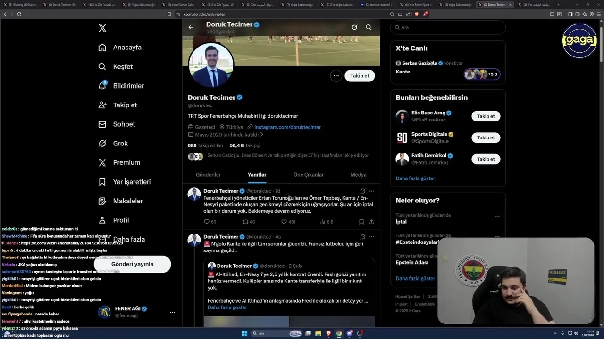Open the Medya tab
The width and height of the screenshot is (604, 339).
[x=359, y=175]
